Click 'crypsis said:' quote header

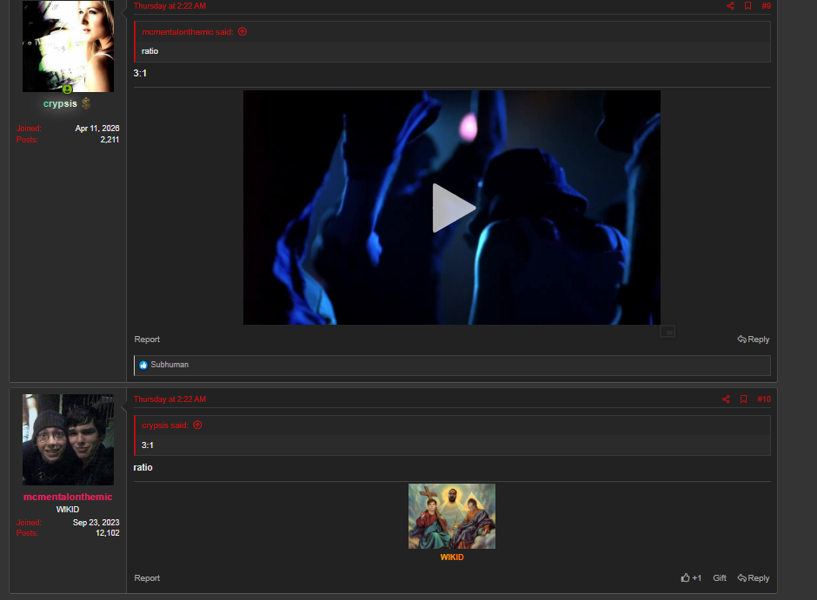[165, 425]
